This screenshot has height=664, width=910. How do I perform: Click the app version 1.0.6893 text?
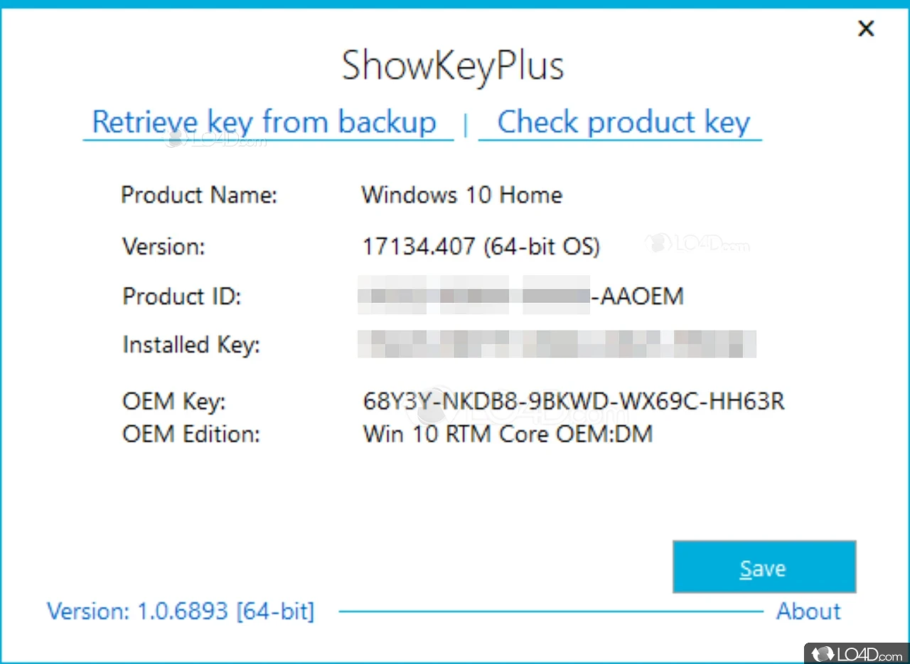[180, 611]
